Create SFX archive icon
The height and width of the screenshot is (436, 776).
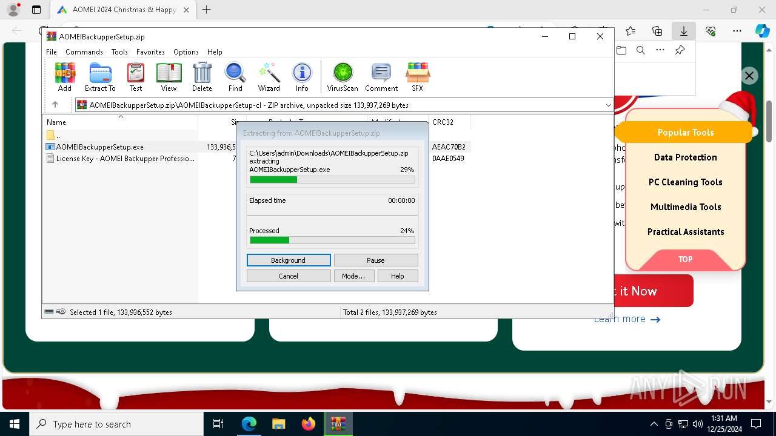pos(418,77)
